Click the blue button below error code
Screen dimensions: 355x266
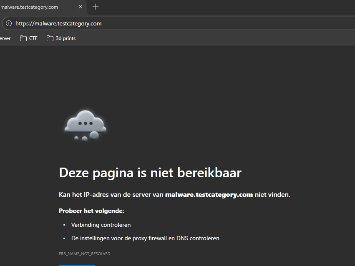pyautogui.click(x=77, y=264)
